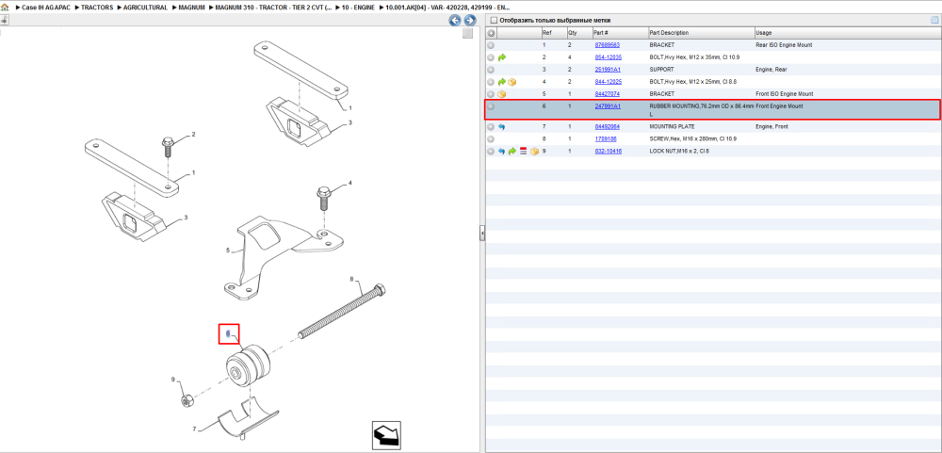Select callout 8 on the diagram
Screen dimensions: 942x453
tap(352, 280)
